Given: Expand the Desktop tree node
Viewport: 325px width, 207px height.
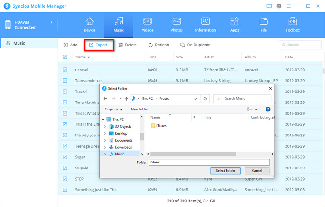Looking at the screenshot, I should click(105, 133).
